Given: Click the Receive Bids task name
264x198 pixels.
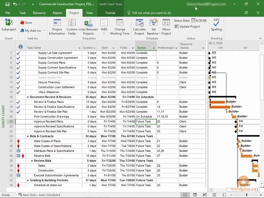Looking at the screenshot, I should pyautogui.click(x=42, y=156).
